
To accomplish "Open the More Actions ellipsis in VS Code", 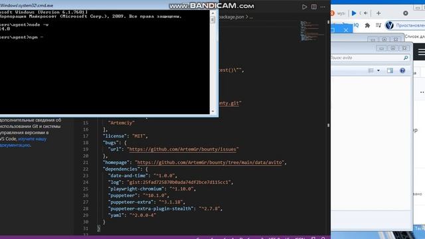I will (323, 7).
